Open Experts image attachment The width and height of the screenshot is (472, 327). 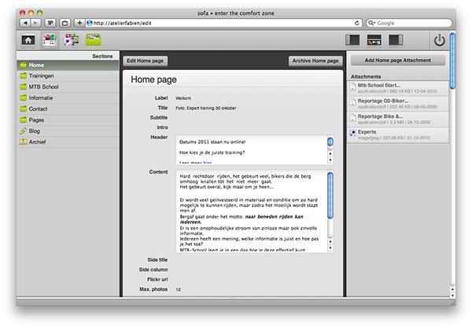pos(398,134)
